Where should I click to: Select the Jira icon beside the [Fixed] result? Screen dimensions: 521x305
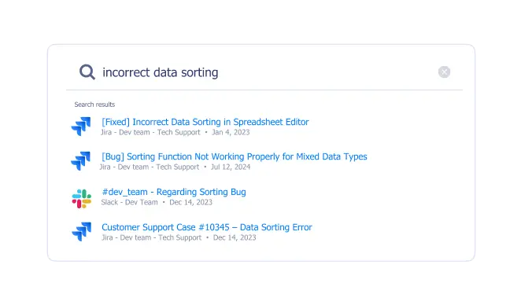coord(81,127)
